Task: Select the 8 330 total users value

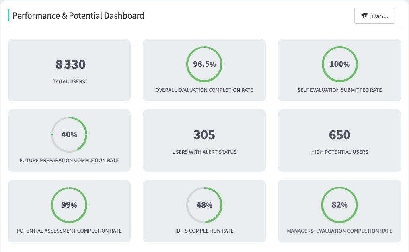Action: (x=70, y=64)
